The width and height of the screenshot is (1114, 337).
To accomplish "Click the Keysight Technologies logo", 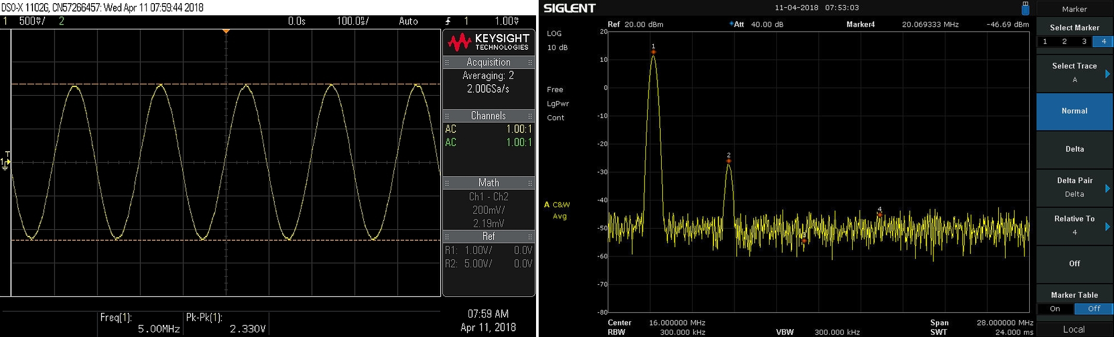I will point(488,42).
